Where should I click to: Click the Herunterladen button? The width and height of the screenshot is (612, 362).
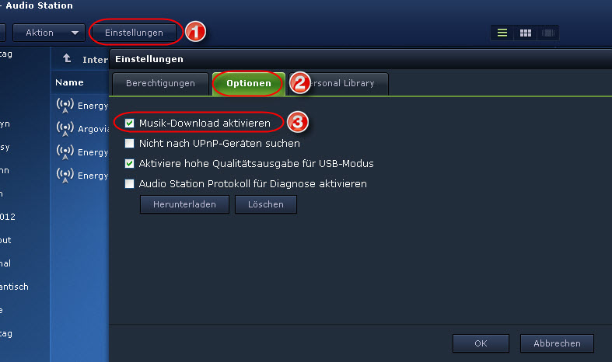[x=184, y=204]
